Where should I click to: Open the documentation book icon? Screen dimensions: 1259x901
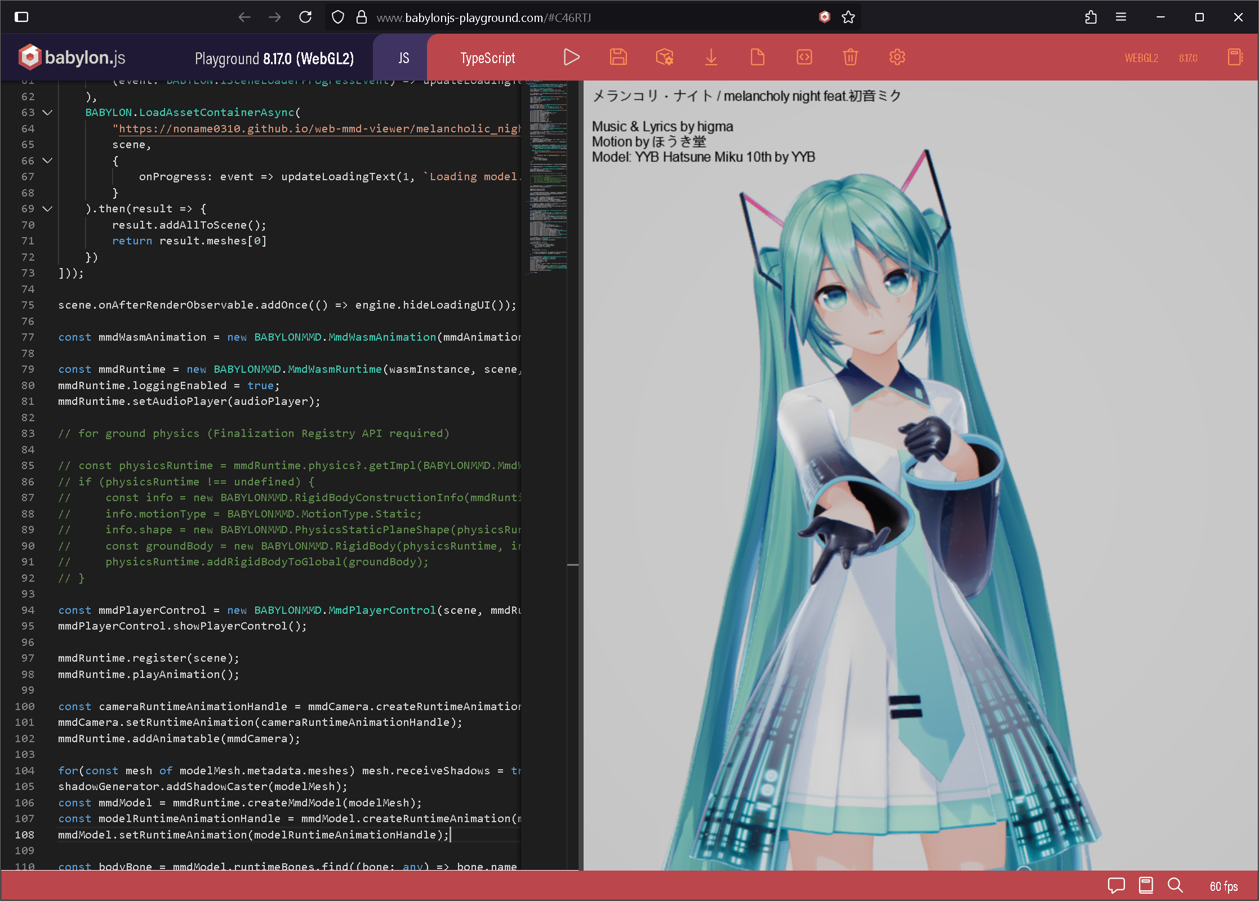pyautogui.click(x=1146, y=886)
